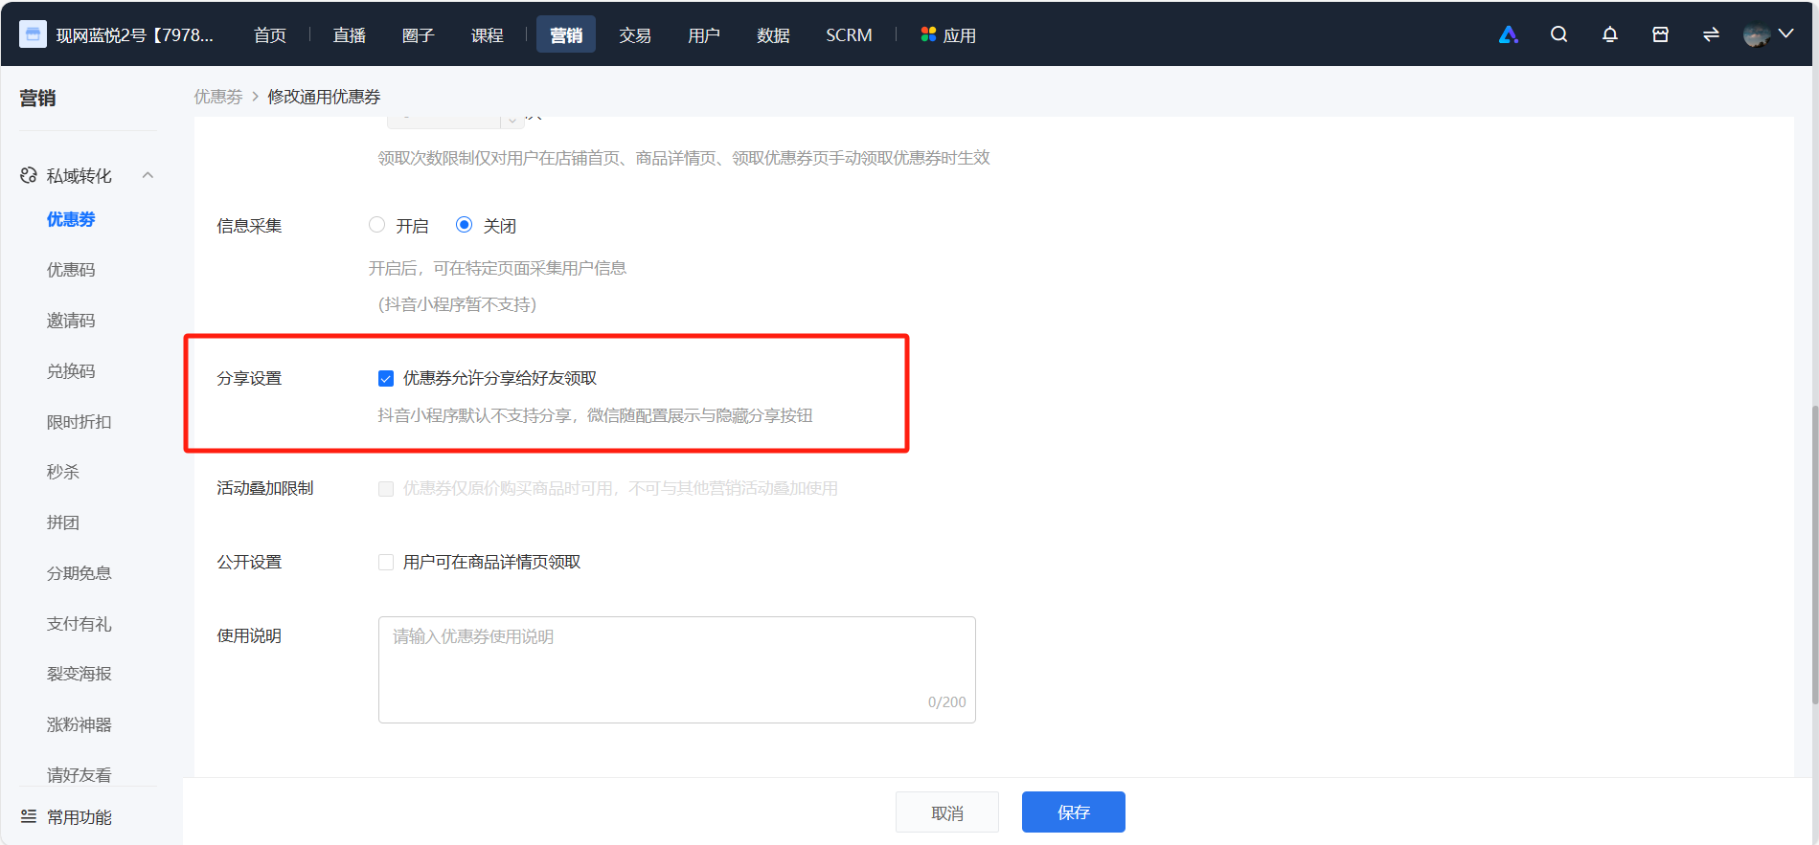Click the 取消 button
1819x845 pixels.
(947, 812)
